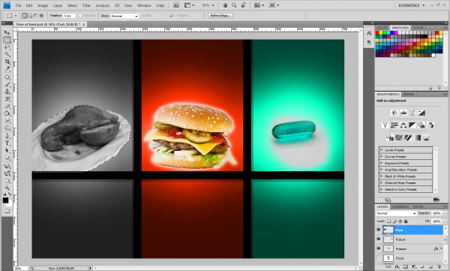Click the Levels adjustment icon

click(403, 113)
